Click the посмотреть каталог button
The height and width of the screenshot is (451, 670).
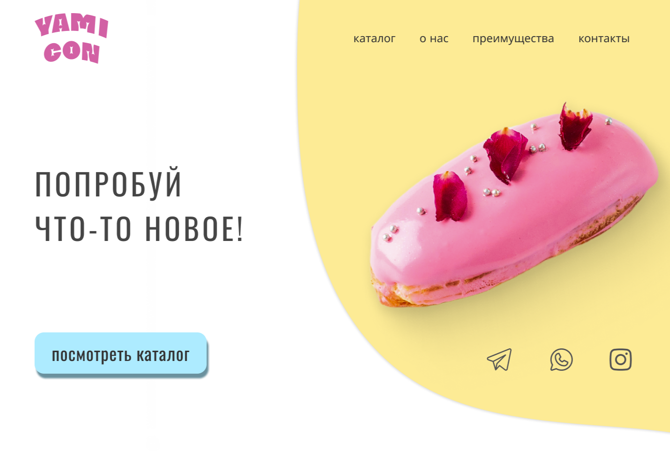pos(121,354)
